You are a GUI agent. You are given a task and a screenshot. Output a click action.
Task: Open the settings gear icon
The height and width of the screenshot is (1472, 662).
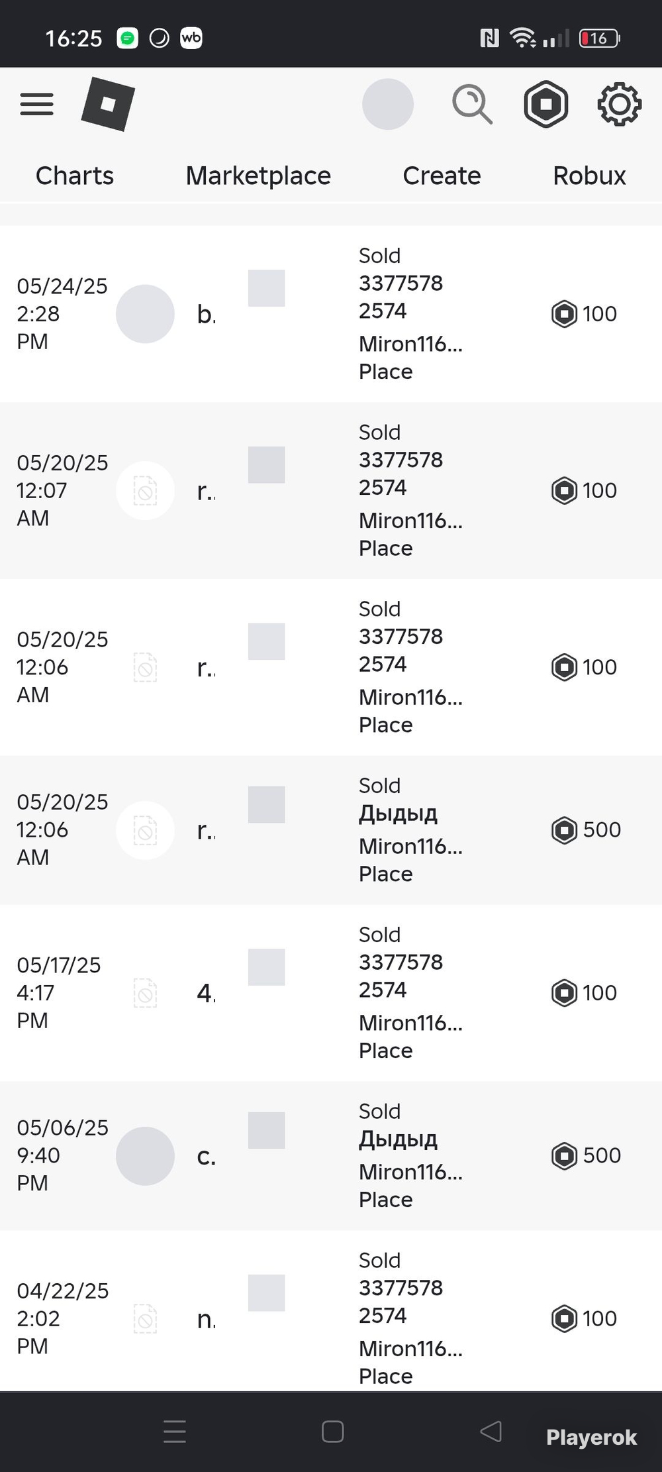(x=619, y=104)
